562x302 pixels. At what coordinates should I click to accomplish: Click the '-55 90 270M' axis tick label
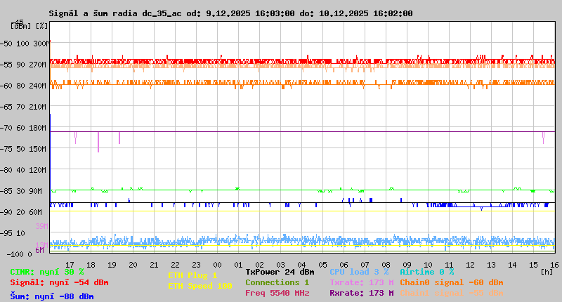[x=23, y=65]
